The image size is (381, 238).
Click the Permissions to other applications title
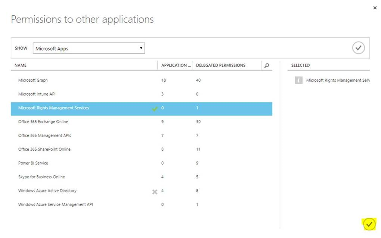(83, 19)
